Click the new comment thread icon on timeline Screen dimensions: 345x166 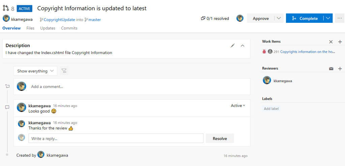(x=7, y=86)
